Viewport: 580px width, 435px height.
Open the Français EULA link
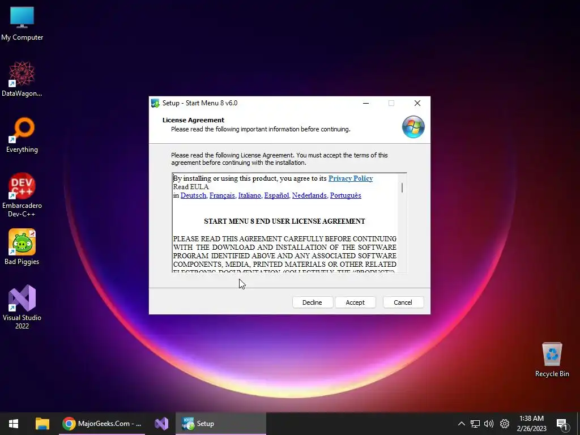(x=223, y=195)
